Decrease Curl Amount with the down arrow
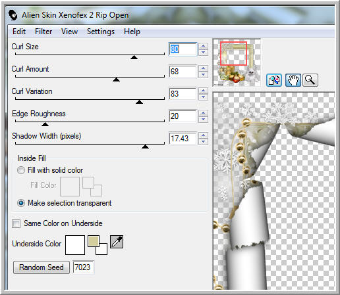340x295 pixels. click(x=203, y=75)
